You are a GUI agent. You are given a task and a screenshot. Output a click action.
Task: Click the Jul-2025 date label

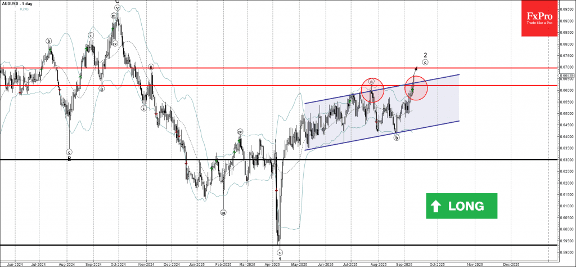(350, 264)
